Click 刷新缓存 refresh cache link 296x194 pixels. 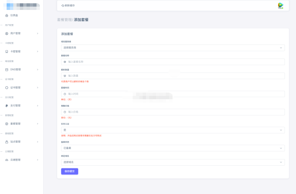coord(68,6)
